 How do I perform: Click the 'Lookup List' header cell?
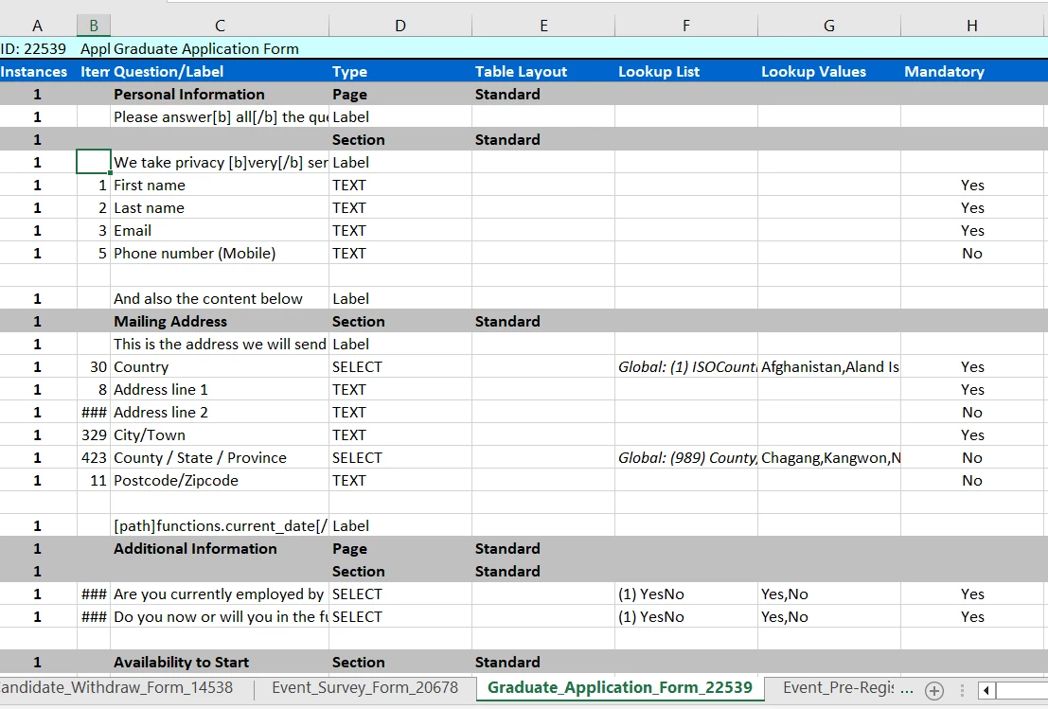point(686,72)
